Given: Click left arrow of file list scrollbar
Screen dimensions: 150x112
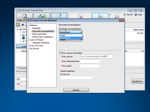Looking at the screenshot, I should tap(17, 67).
